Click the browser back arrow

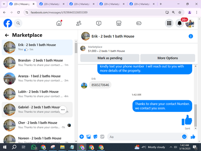4,12
